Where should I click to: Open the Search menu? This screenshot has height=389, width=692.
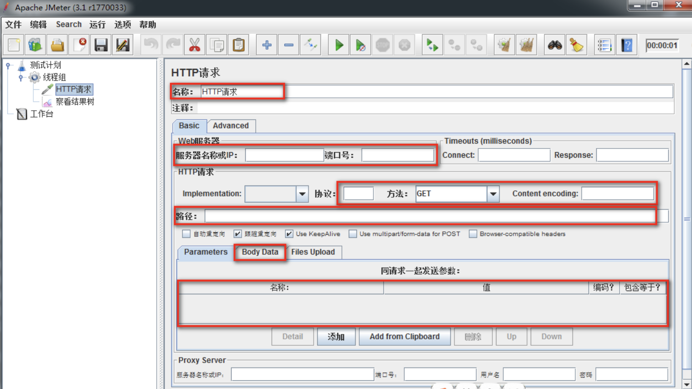pyautogui.click(x=69, y=25)
